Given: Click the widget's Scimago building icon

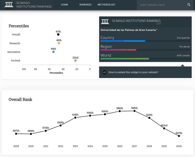Looking at the screenshot, I should pyautogui.click(x=105, y=21).
